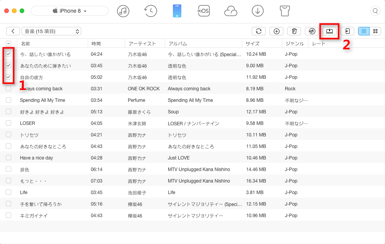Toggle the select-all header checkbox
This screenshot has width=385, height=244.
(8, 43)
